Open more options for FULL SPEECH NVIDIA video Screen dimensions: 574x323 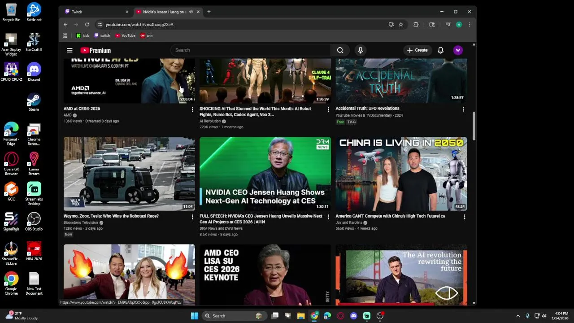[328, 217]
